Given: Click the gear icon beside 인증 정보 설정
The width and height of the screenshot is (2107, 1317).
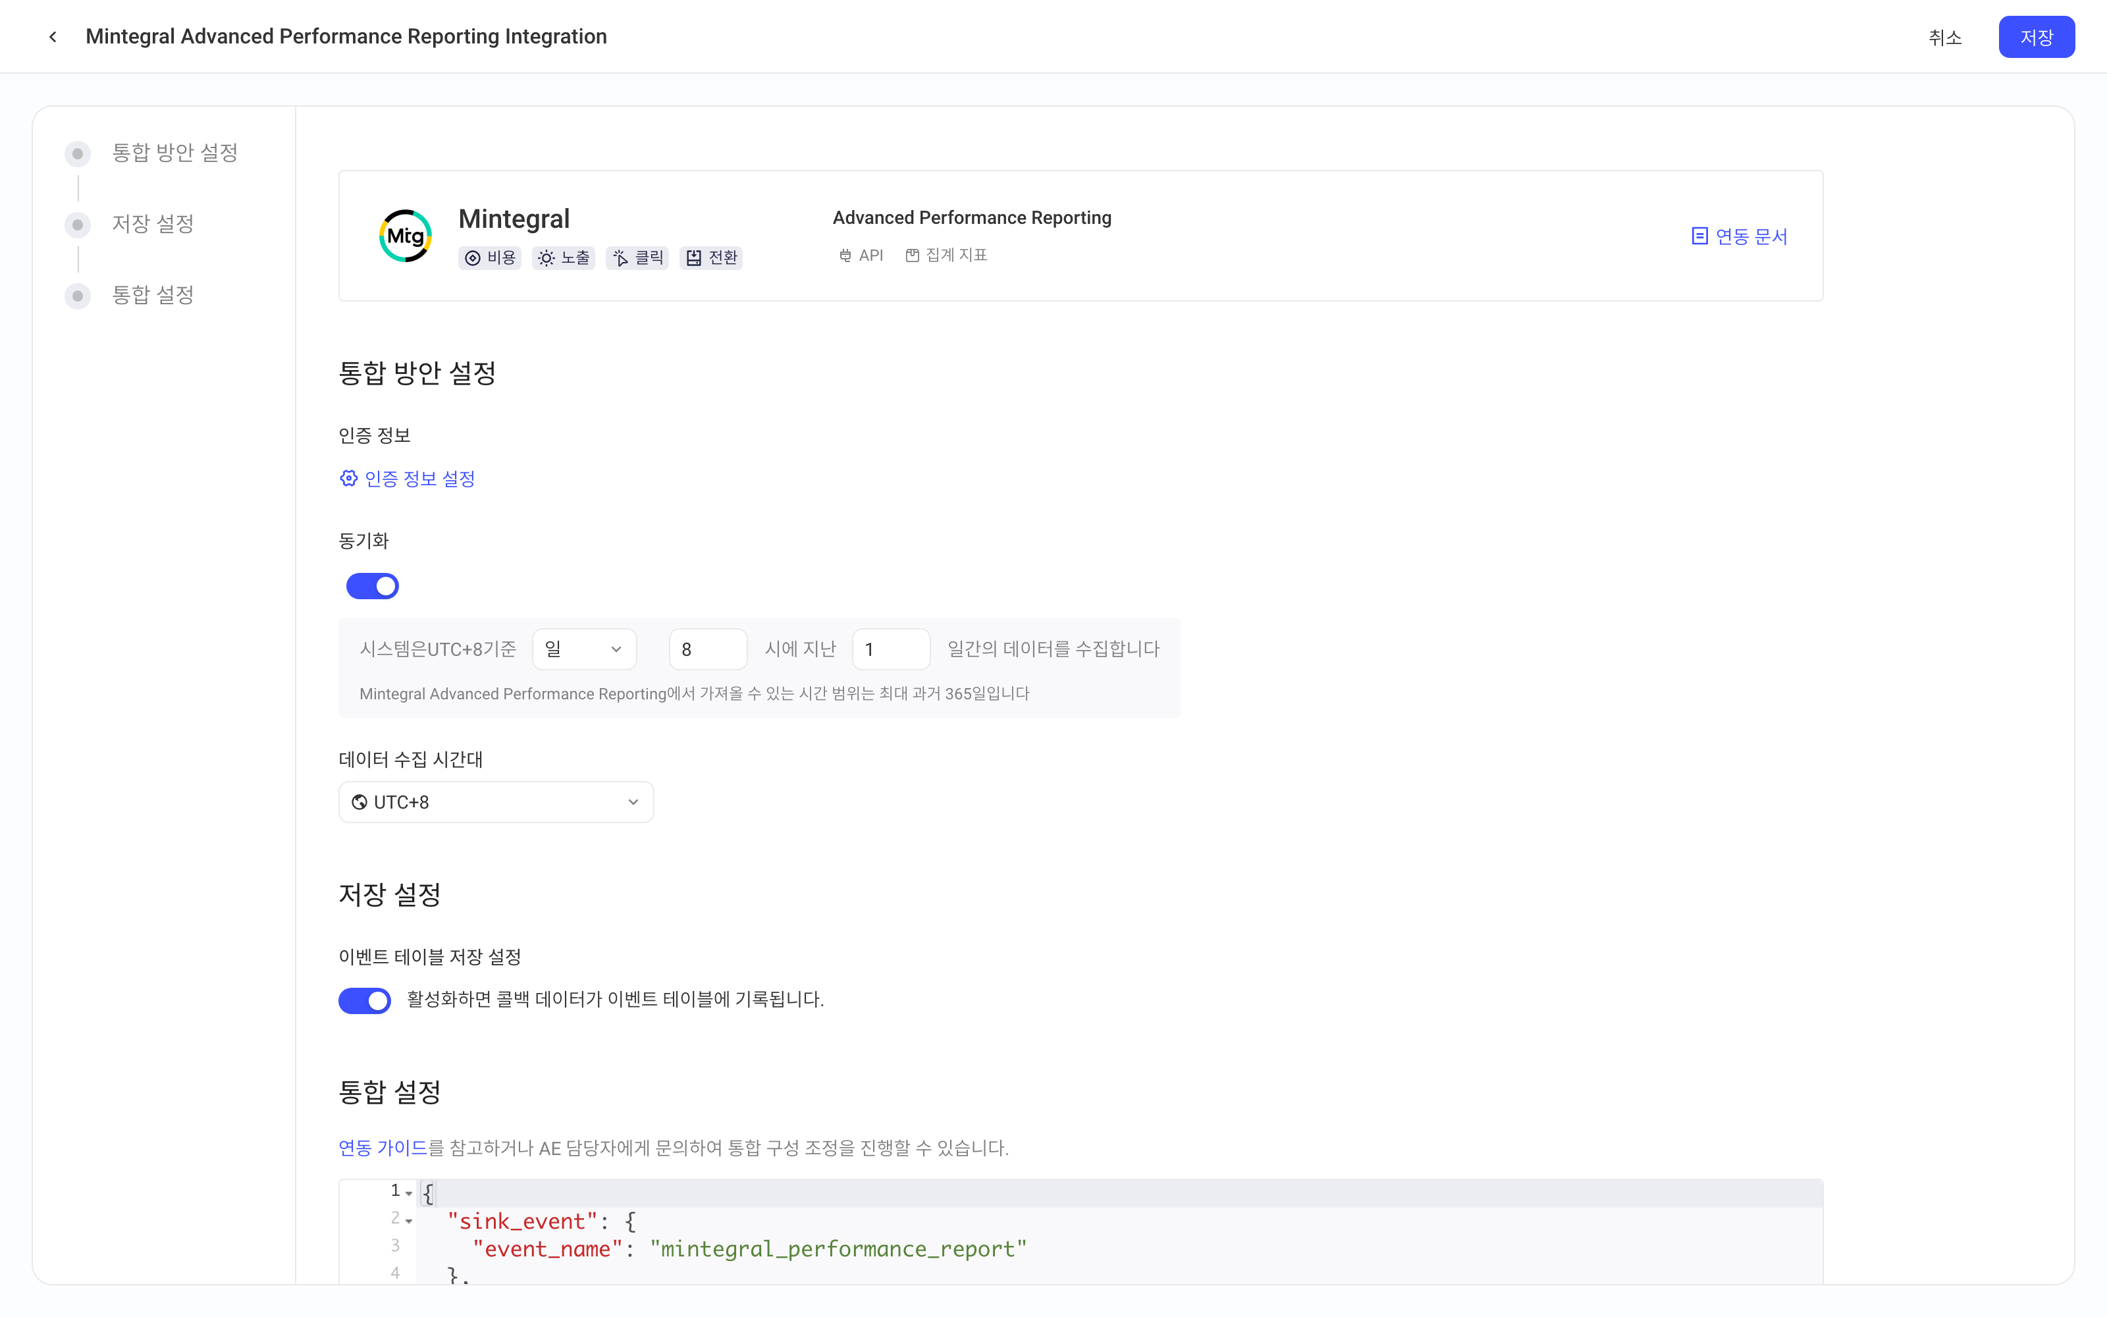Looking at the screenshot, I should point(349,478).
